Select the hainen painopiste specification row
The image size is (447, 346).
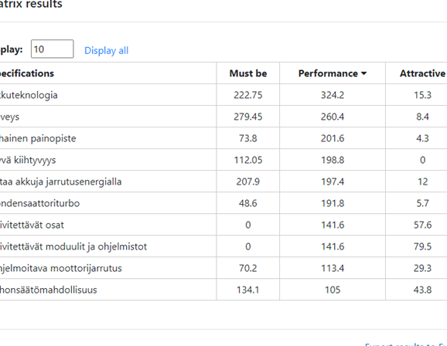point(223,138)
